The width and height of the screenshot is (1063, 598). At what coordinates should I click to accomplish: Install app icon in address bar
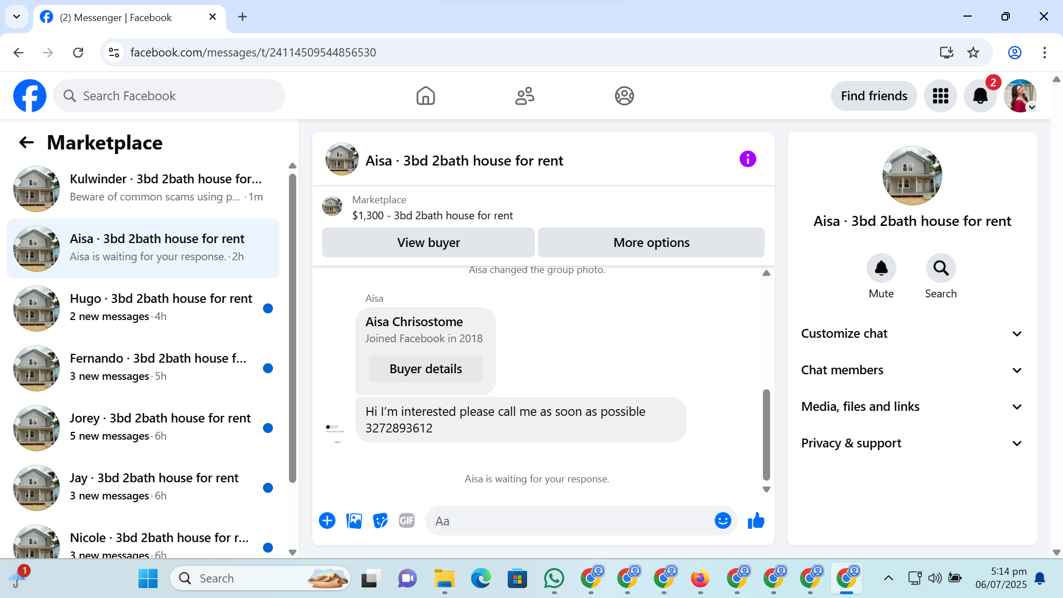(x=946, y=53)
